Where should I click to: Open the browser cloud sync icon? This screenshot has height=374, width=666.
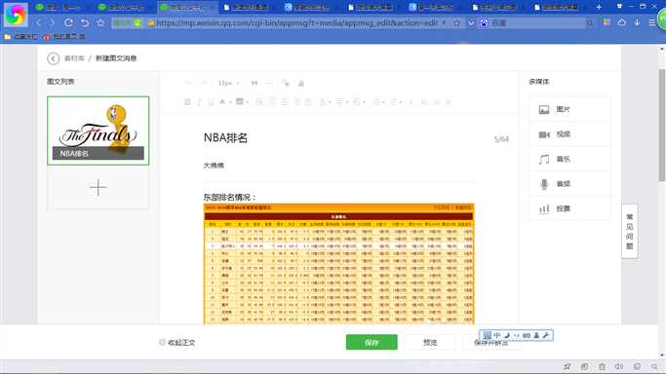pyautogui.click(x=621, y=22)
